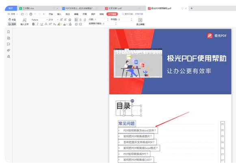Click the undo arrow icon
This screenshot has width=236, height=164.
coord(35,14)
